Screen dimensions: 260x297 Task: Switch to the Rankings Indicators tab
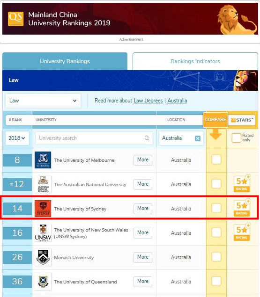(195, 61)
